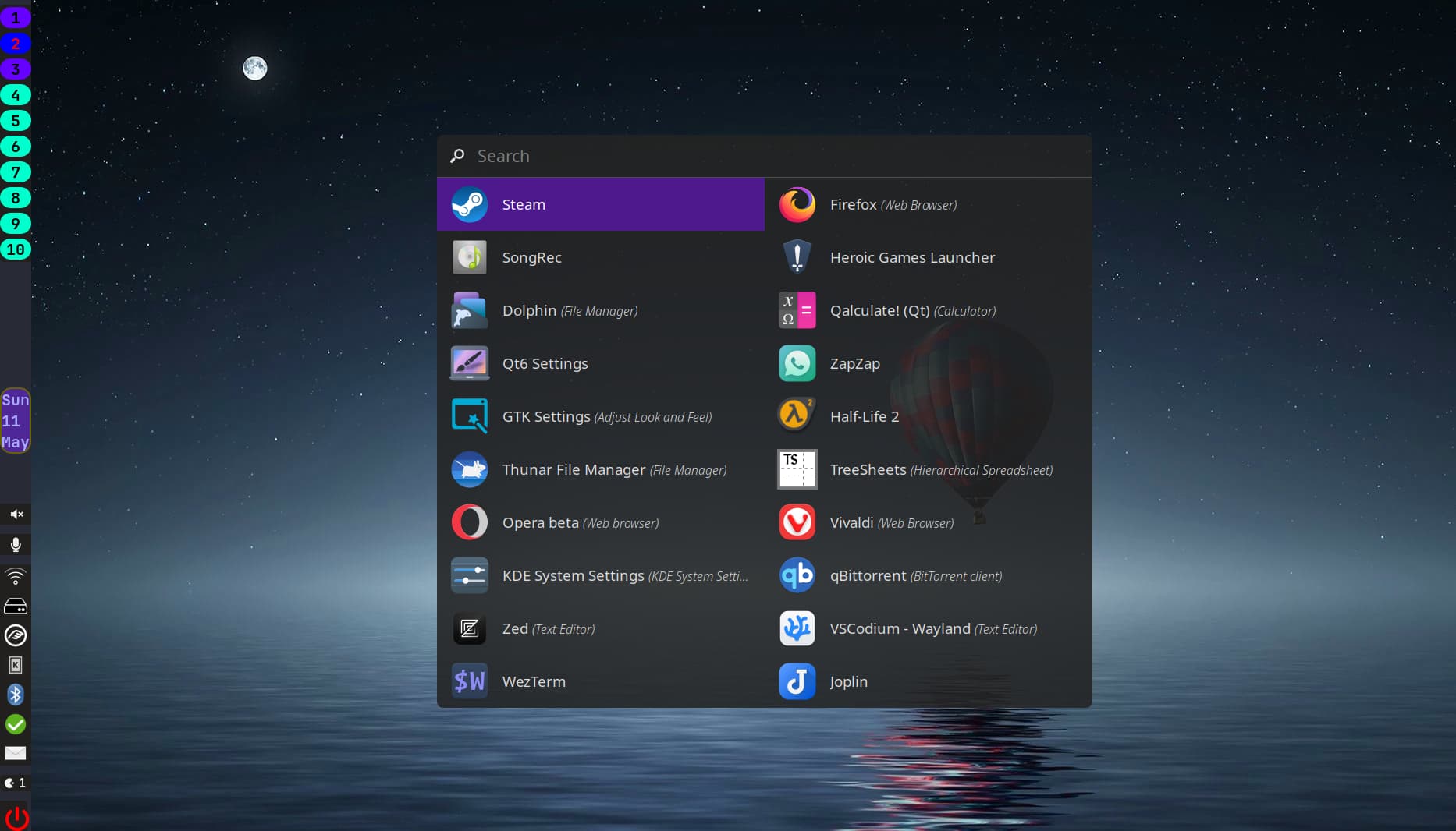Image resolution: width=1456 pixels, height=831 pixels.
Task: Toggle the Bluetooth tray icon
Action: coord(16,695)
